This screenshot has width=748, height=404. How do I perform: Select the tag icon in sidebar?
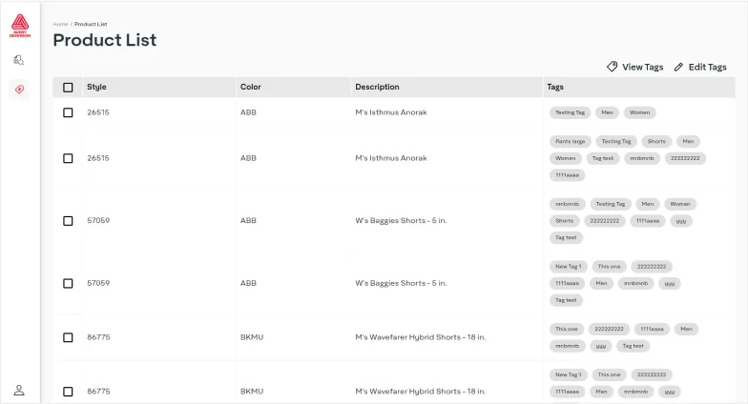point(19,90)
